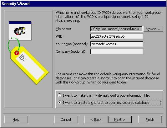Click the WID: field label
167x128 pixels.
(x=59, y=36)
